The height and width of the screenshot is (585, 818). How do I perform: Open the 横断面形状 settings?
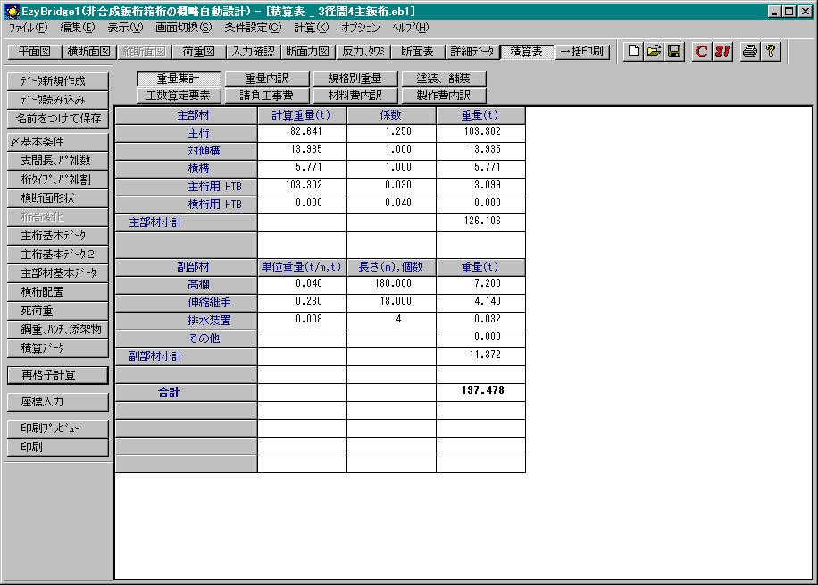pyautogui.click(x=58, y=198)
